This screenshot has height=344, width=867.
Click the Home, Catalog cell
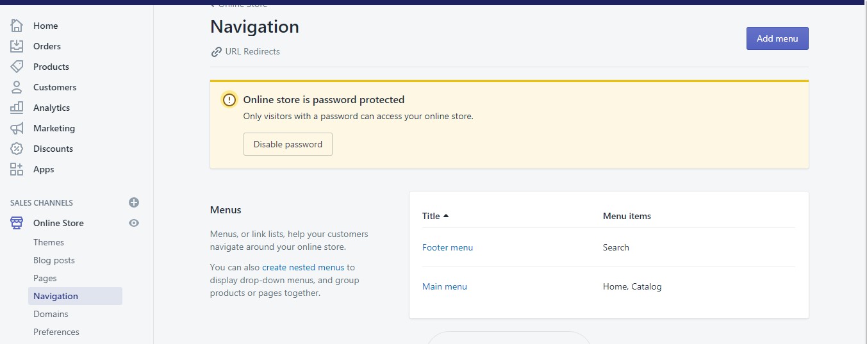(x=632, y=286)
